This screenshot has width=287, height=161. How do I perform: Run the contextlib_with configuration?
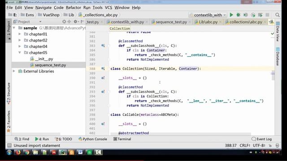(231, 15)
